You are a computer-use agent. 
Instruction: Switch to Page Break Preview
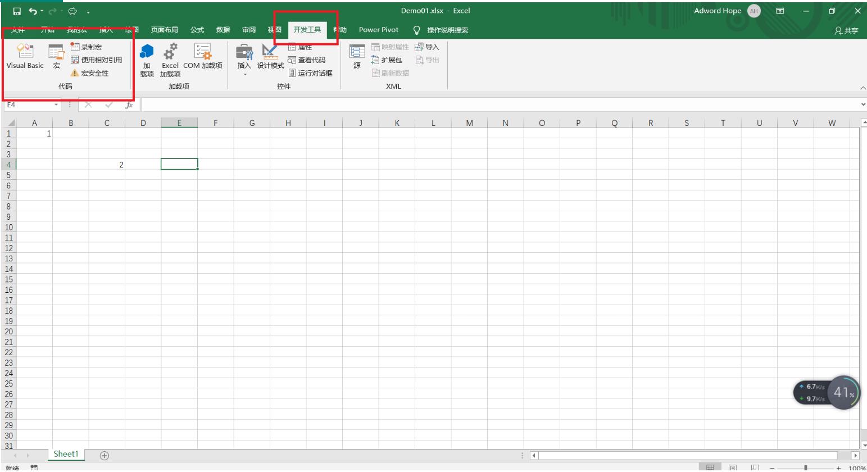[x=755, y=468]
